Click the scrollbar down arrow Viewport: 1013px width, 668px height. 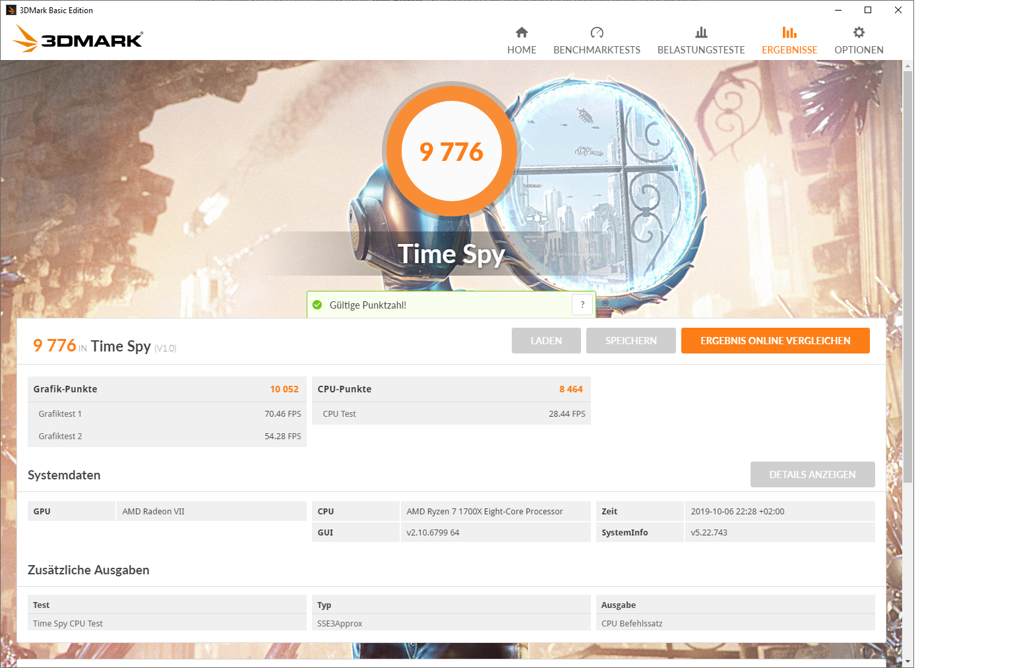tap(908, 661)
